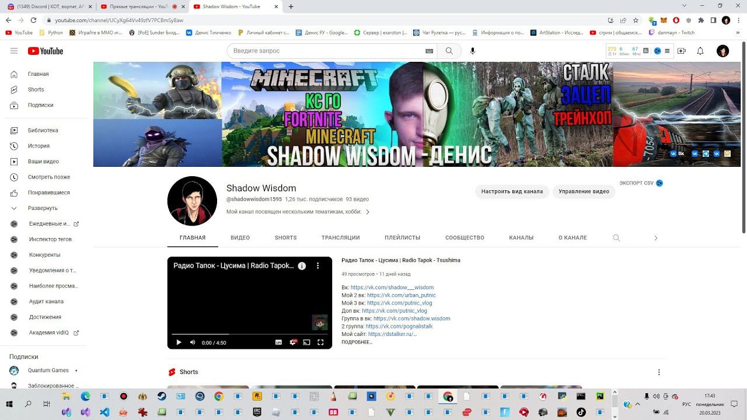Toggle subtitles on featured video
The width and height of the screenshot is (747, 420).
point(278,342)
